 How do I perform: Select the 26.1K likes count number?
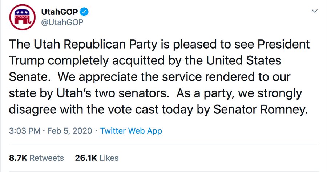(x=86, y=158)
